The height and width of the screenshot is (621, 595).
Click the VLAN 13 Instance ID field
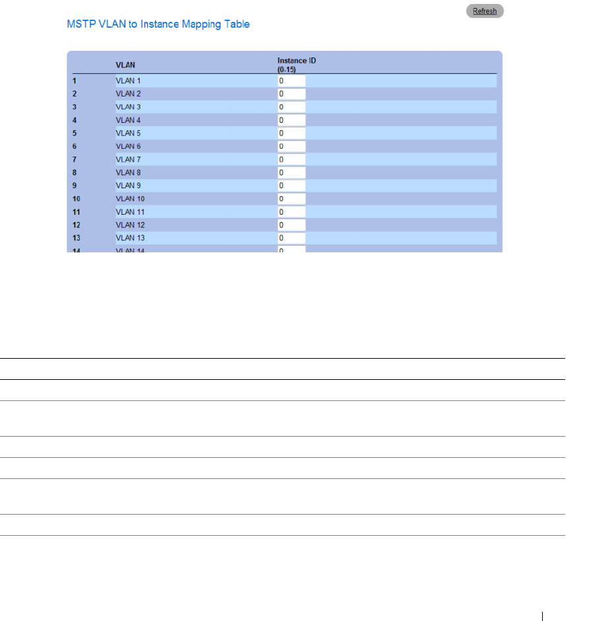292,238
